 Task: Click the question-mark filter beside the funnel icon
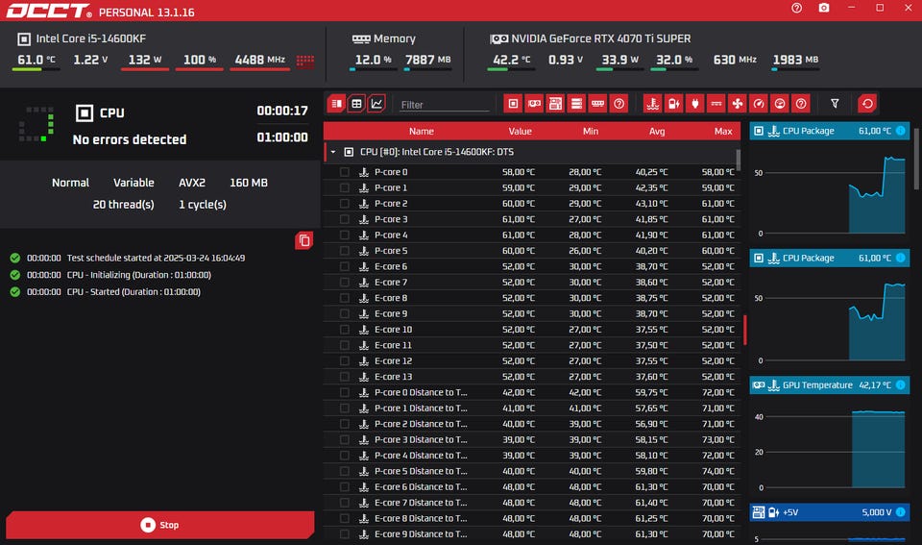801,104
